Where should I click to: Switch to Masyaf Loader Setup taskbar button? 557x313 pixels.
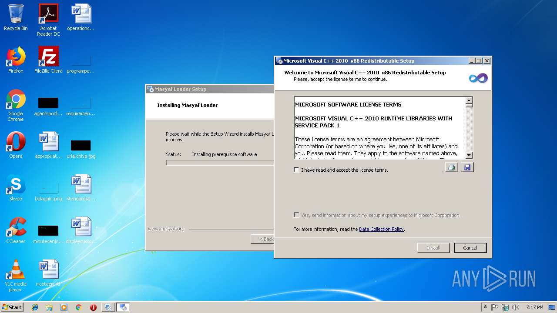tap(108, 307)
